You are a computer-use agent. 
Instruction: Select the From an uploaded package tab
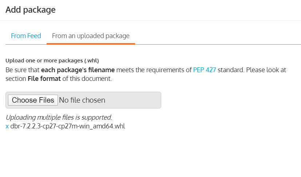tap(91, 36)
